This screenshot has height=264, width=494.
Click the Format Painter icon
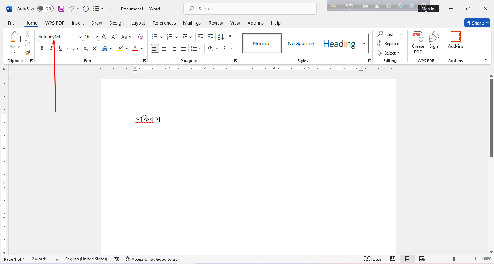point(28,52)
